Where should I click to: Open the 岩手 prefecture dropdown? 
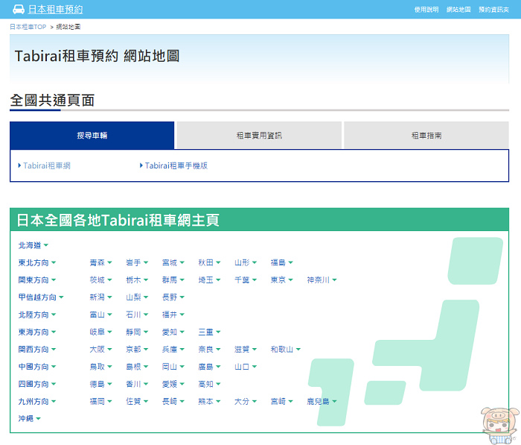coord(137,262)
